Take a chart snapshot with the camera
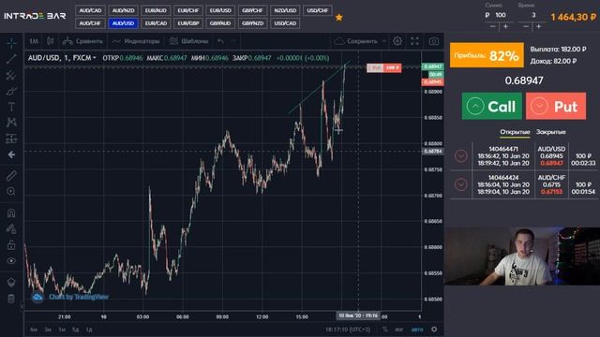The width and height of the screenshot is (600, 337). 433,41
